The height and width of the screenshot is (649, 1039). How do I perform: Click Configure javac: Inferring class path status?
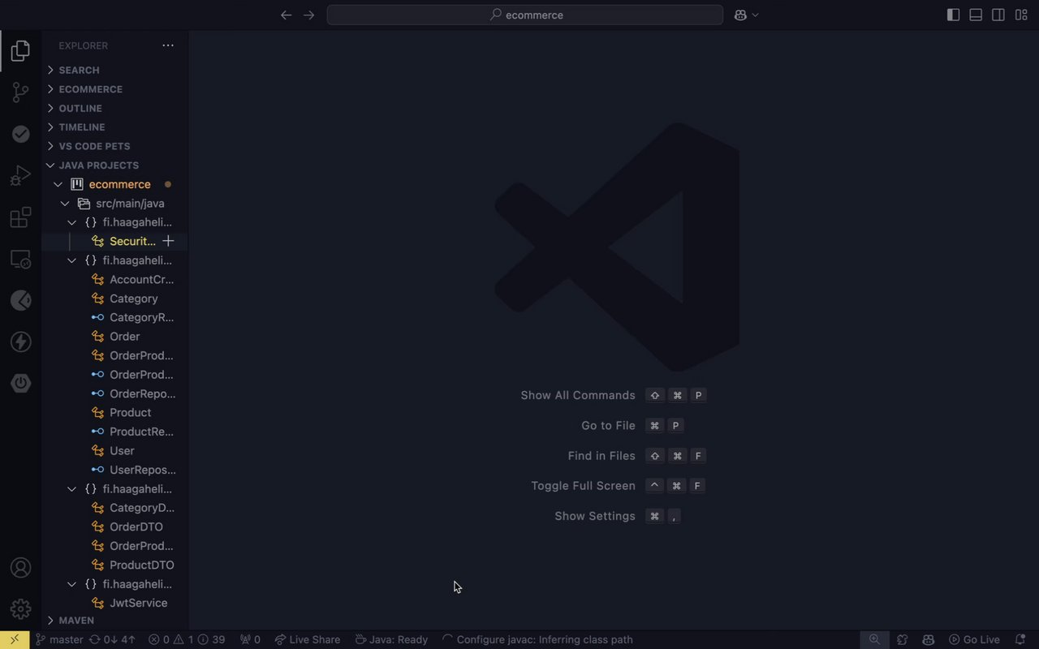click(x=537, y=639)
